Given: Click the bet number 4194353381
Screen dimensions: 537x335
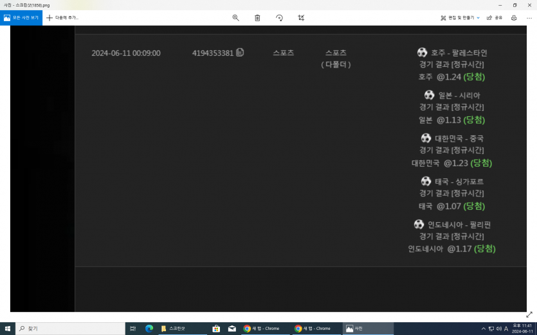Looking at the screenshot, I should [213, 53].
